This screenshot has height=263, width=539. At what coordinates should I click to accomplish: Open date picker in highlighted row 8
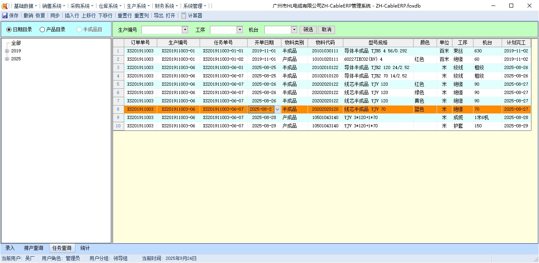coord(277,109)
